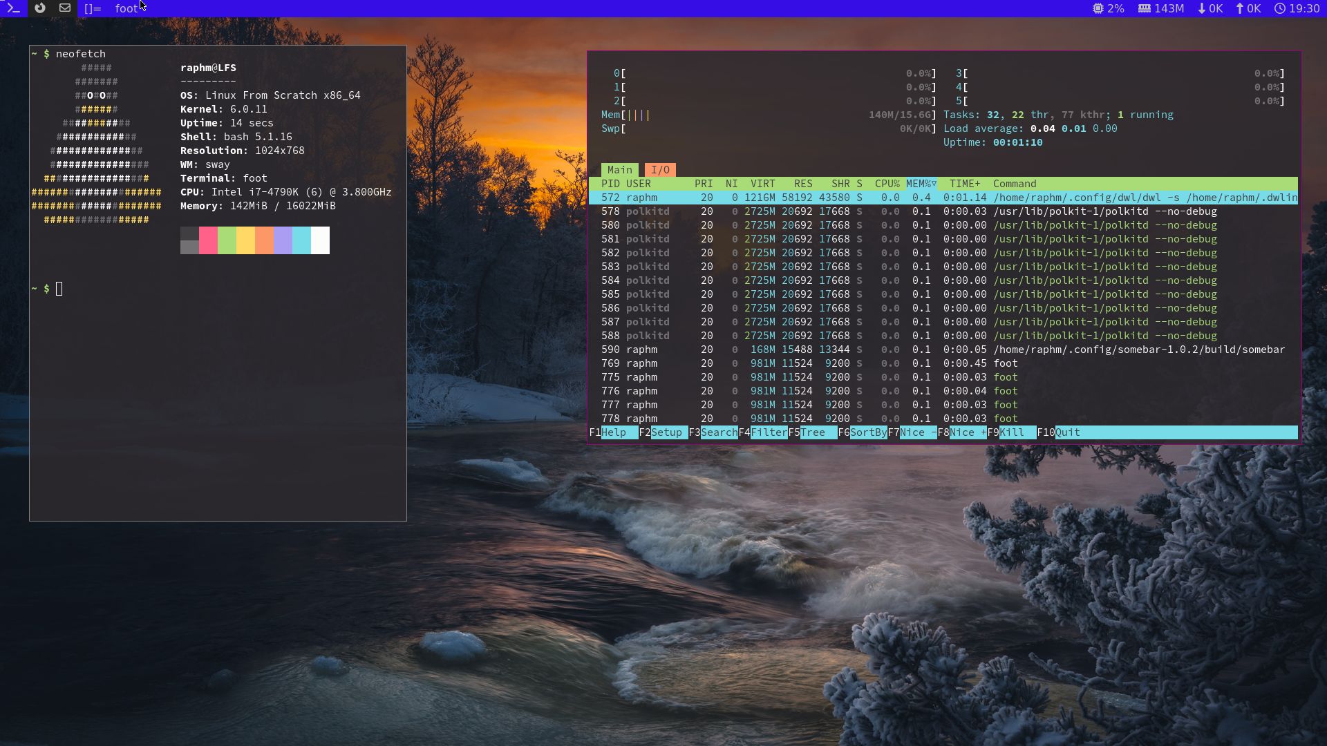Sort htop by NI column header

click(x=731, y=184)
